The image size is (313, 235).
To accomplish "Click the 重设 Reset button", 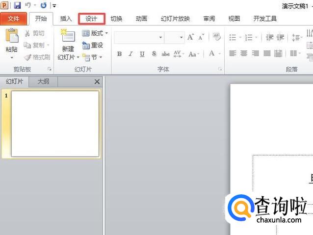I will click(92, 45).
